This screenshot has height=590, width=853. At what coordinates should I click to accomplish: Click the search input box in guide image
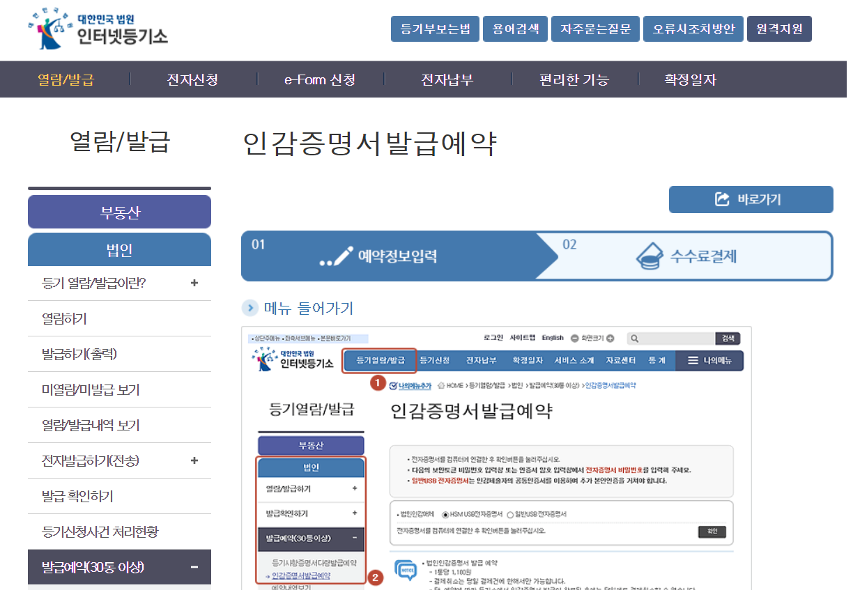point(671,339)
